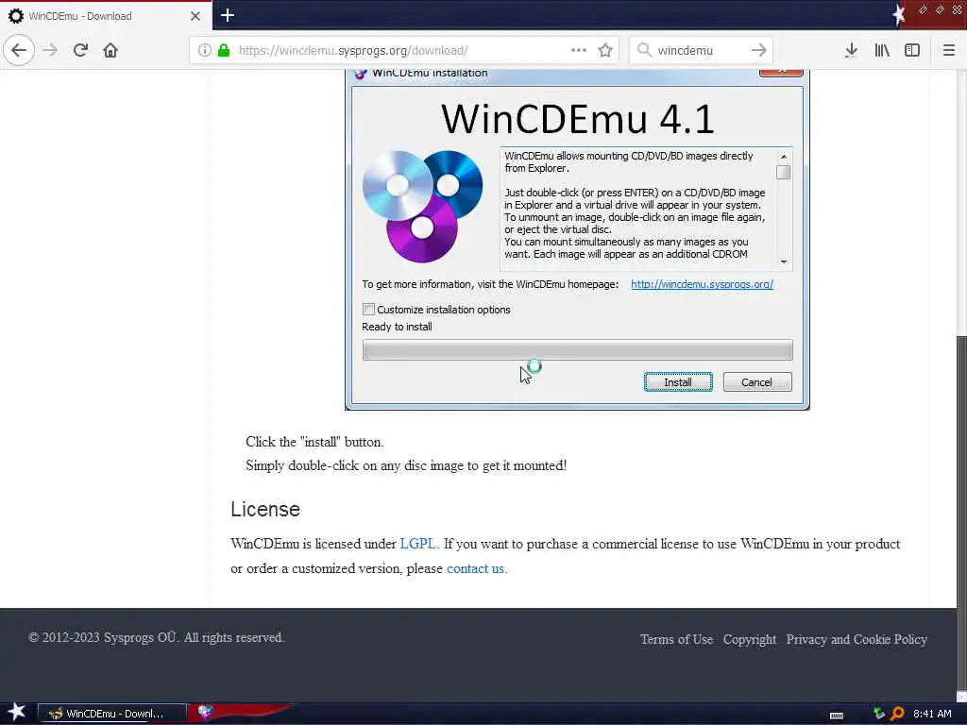967x725 pixels.
Task: Click the search magnifier icon
Action: (x=644, y=50)
